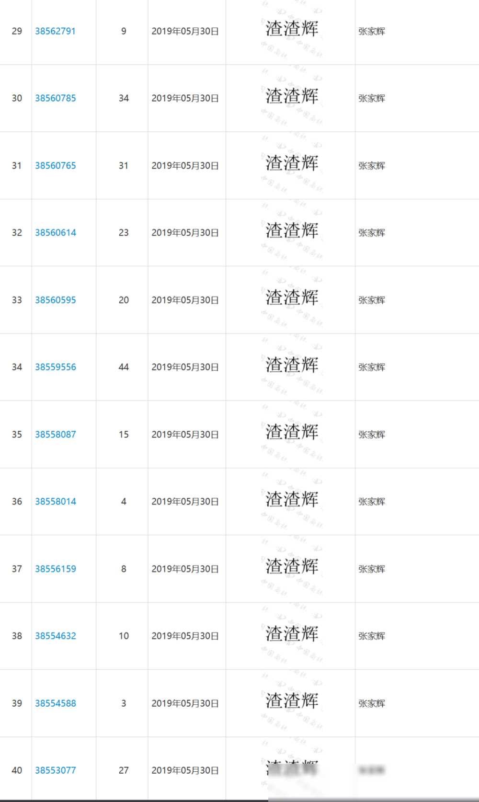
Task: Open the 38560765 trademark record
Action: pos(55,165)
